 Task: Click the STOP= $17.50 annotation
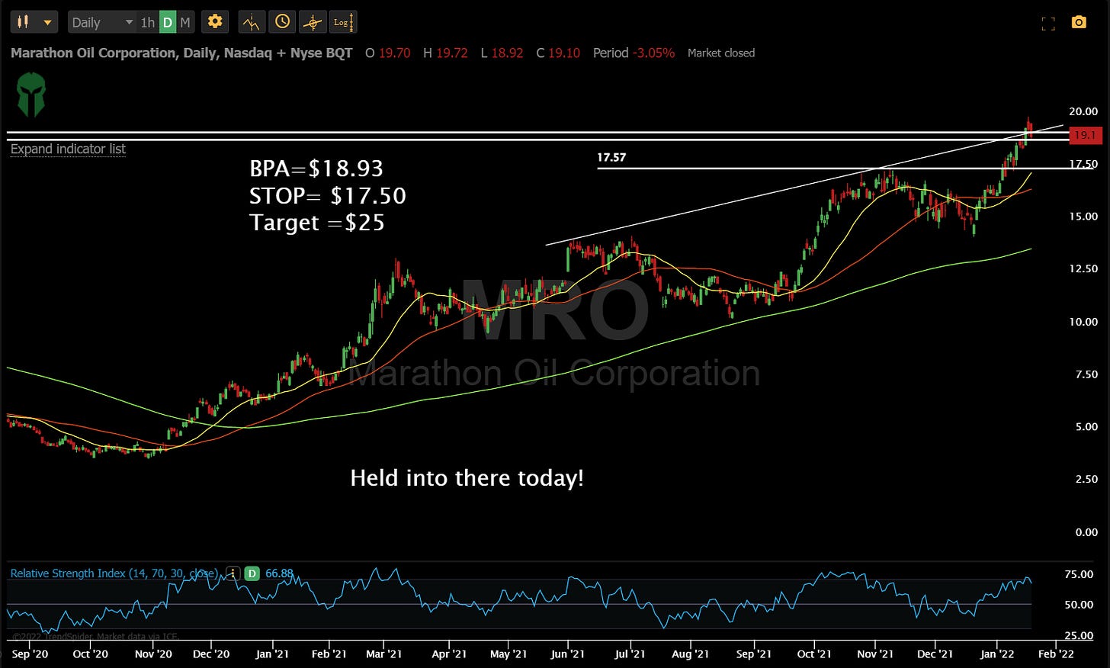coord(328,196)
